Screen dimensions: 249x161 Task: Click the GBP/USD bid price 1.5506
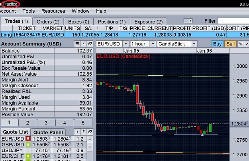pyautogui.click(x=41, y=145)
